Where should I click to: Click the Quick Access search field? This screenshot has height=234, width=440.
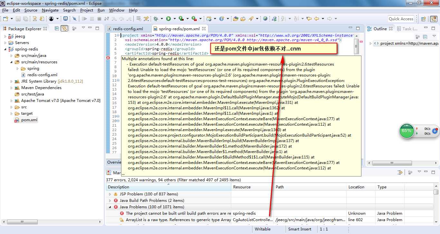point(401,19)
